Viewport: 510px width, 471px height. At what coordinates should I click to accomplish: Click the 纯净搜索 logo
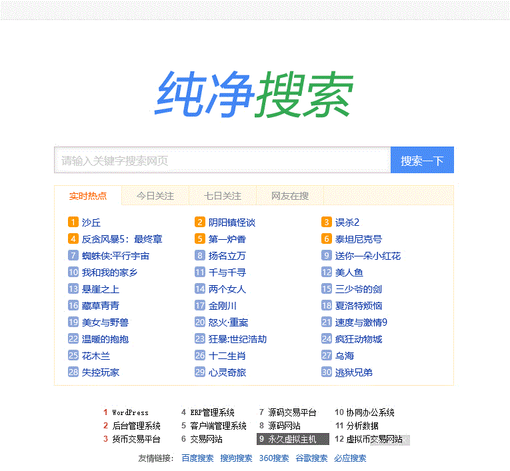(253, 94)
